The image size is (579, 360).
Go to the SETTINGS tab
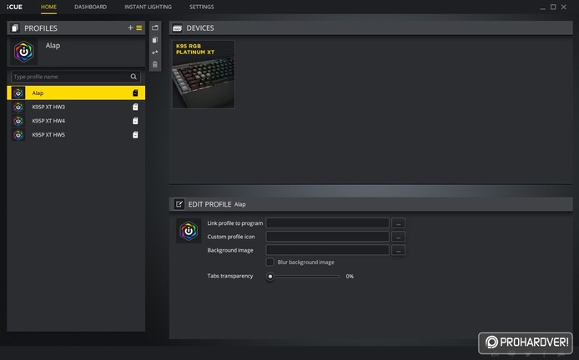[202, 7]
